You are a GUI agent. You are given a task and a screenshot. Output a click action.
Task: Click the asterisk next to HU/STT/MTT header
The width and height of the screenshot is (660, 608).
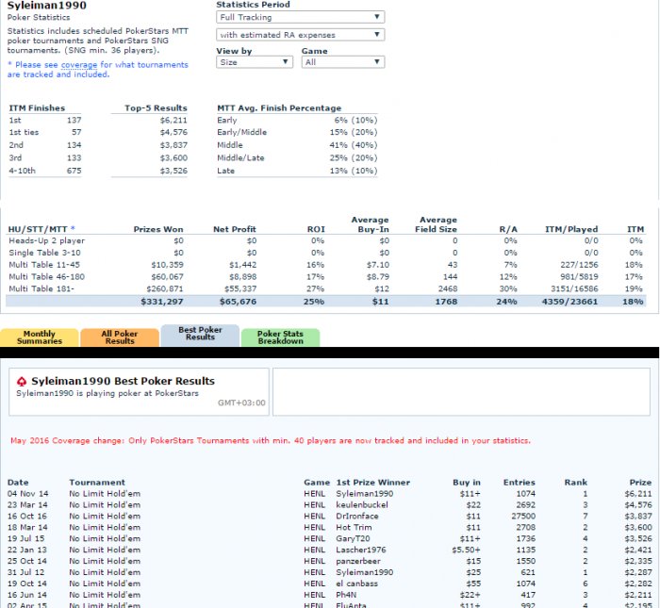click(x=73, y=229)
